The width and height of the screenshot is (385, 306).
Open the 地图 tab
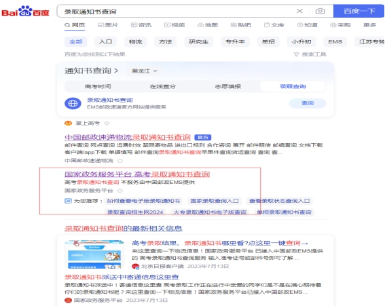coord(208,25)
